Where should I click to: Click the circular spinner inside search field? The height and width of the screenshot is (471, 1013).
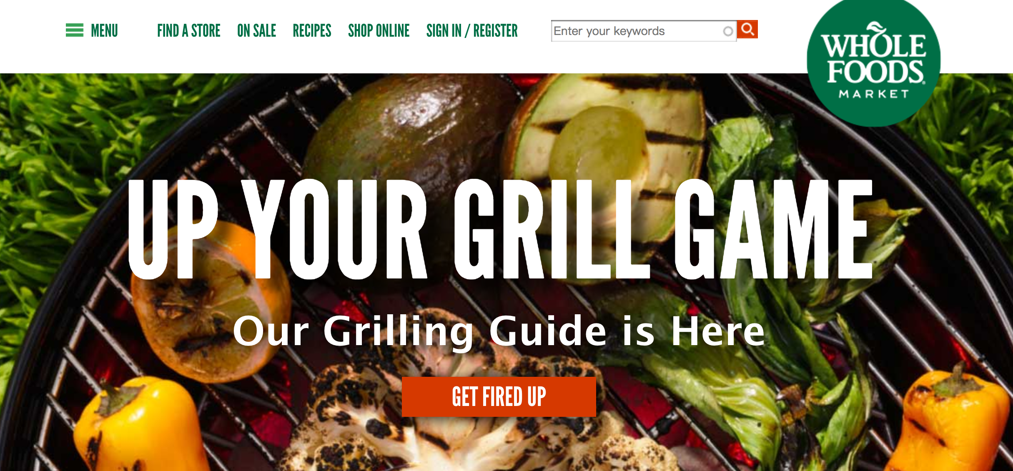click(728, 31)
